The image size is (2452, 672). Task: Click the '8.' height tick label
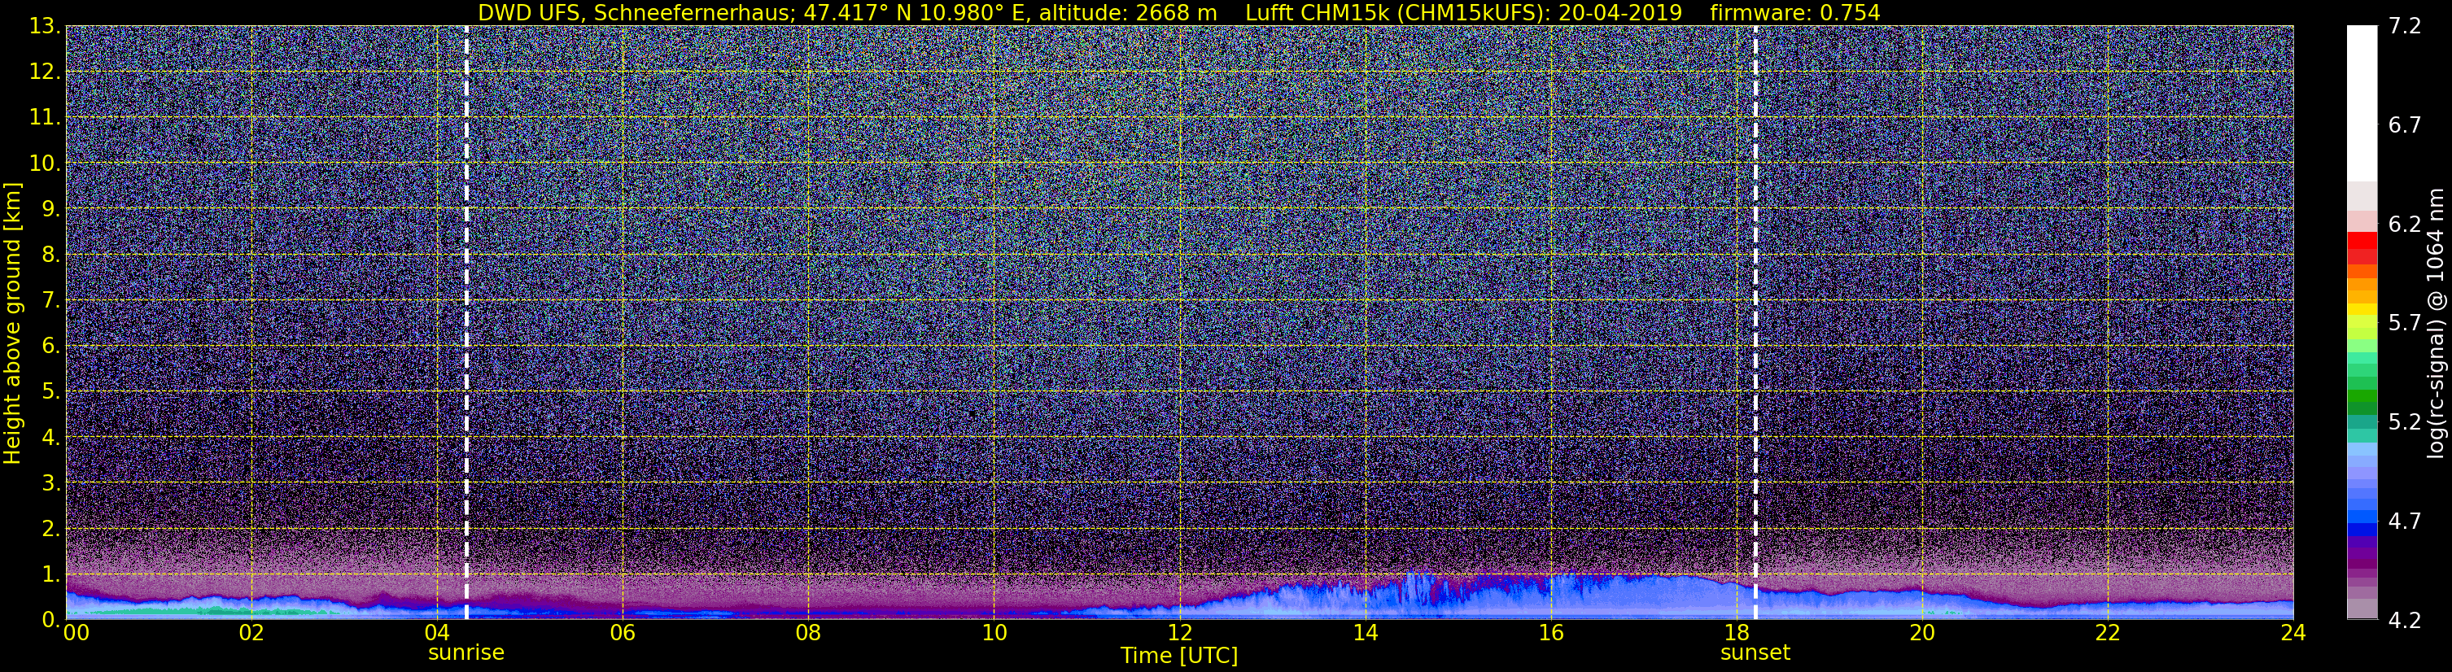point(51,255)
